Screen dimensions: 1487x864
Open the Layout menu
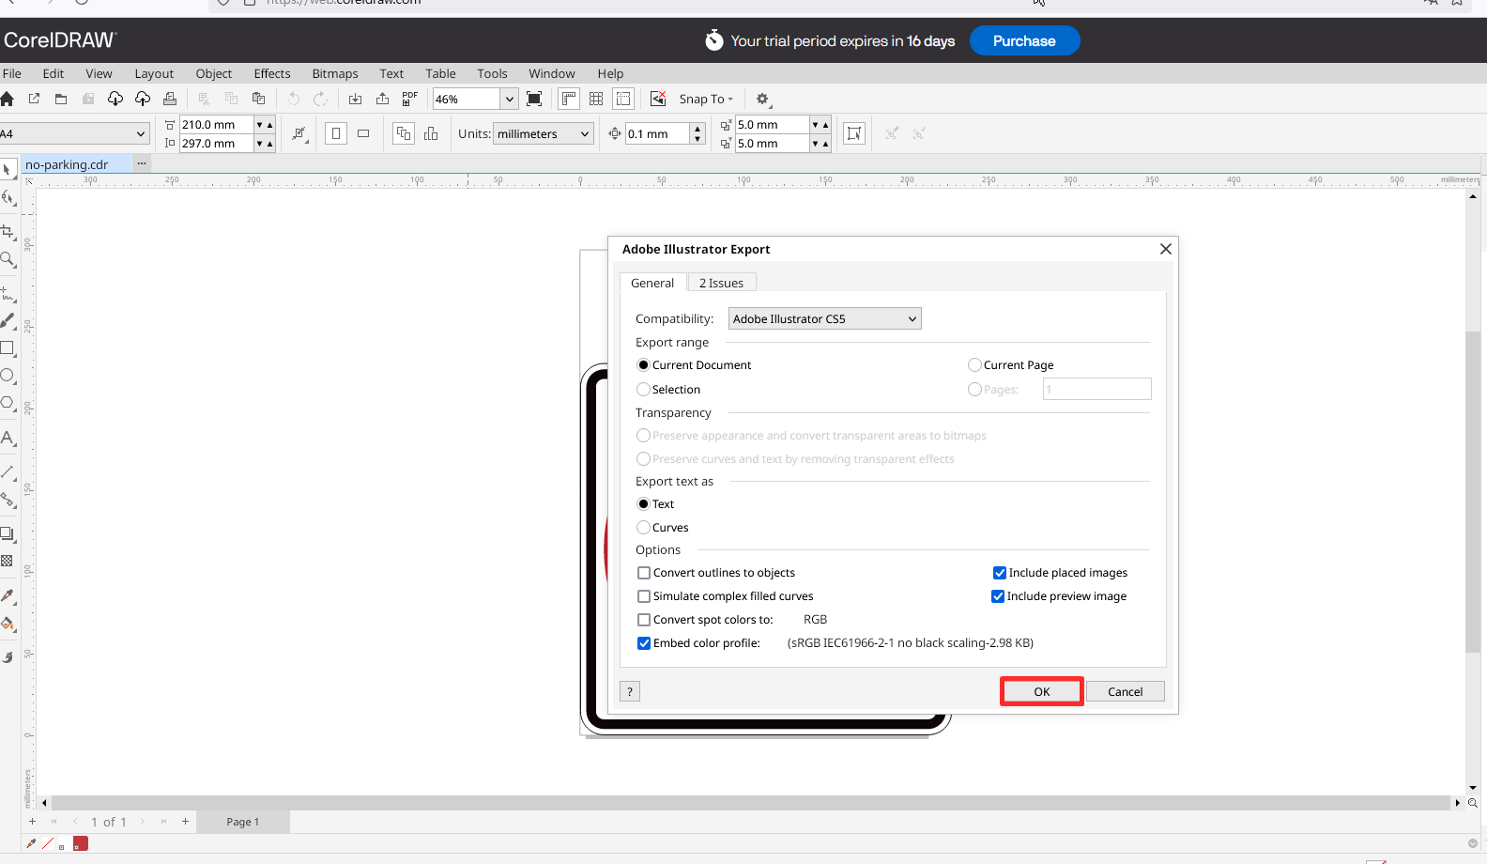coord(154,73)
